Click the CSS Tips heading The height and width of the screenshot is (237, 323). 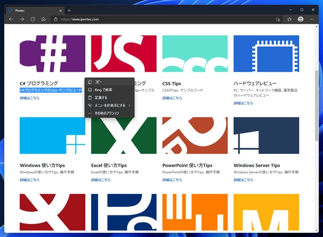coord(172,83)
